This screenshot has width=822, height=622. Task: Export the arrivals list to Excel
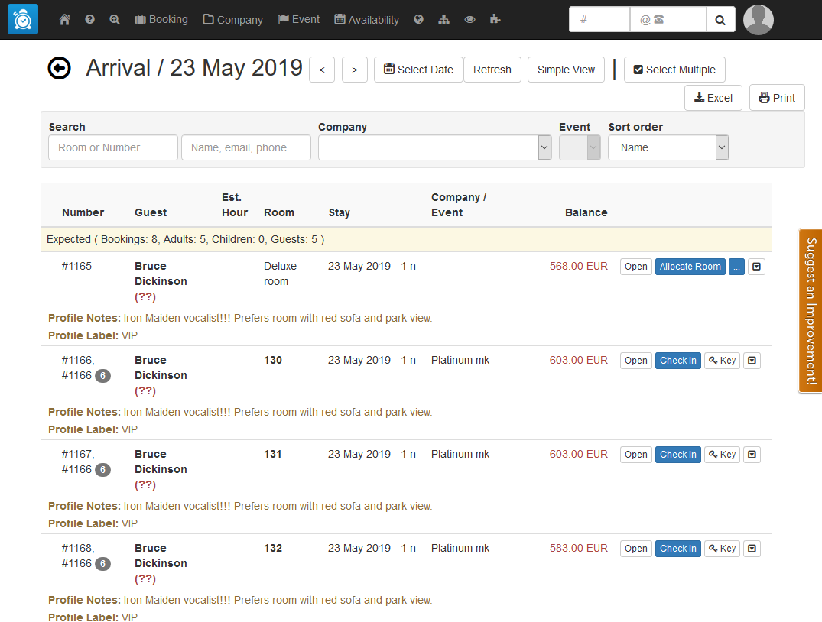[713, 98]
